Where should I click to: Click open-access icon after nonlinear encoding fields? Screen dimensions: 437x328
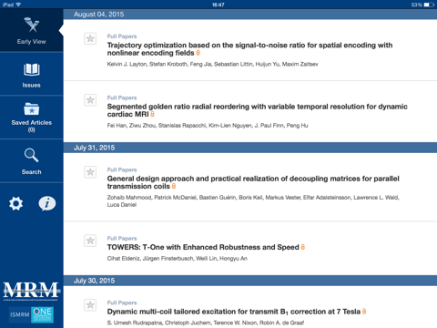coord(198,53)
